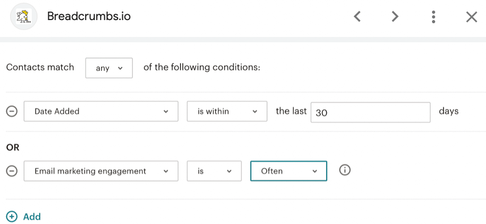Show info about engagement rating

(x=345, y=170)
